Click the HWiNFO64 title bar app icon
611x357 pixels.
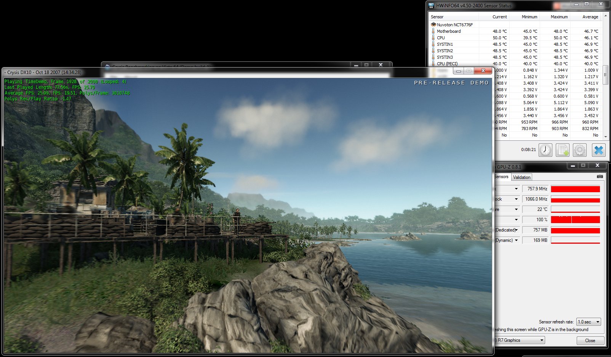pos(431,5)
